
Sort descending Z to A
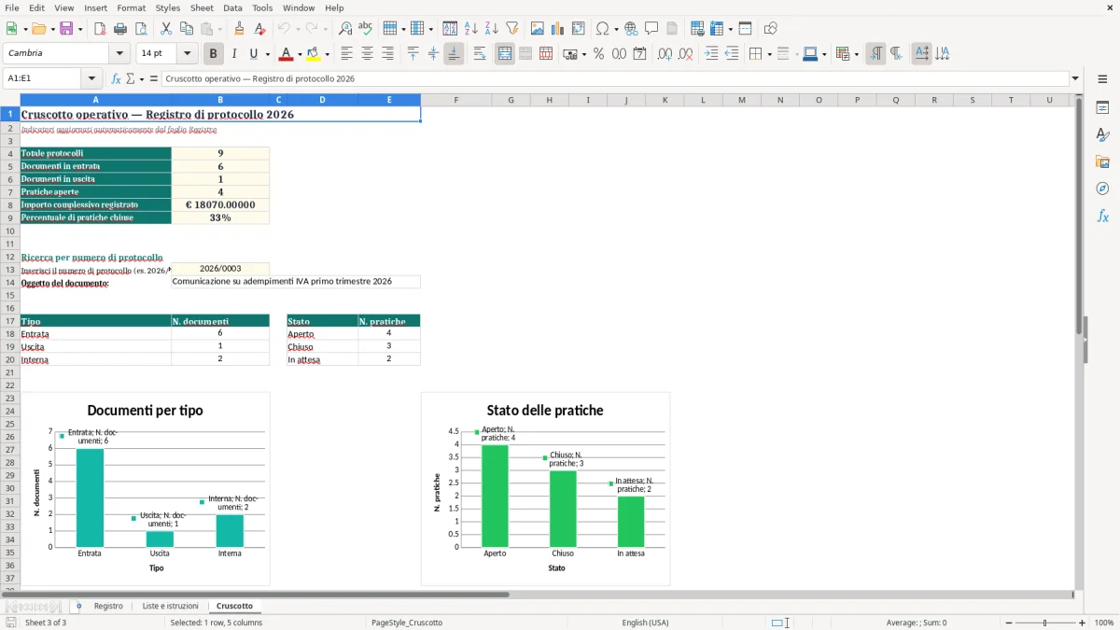491,29
